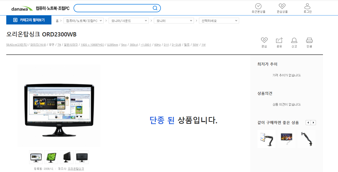Image resolution: width=338 pixels, height=172 pixels.
Task: Show previous recommended products arrow
Action: pyautogui.click(x=308, y=123)
